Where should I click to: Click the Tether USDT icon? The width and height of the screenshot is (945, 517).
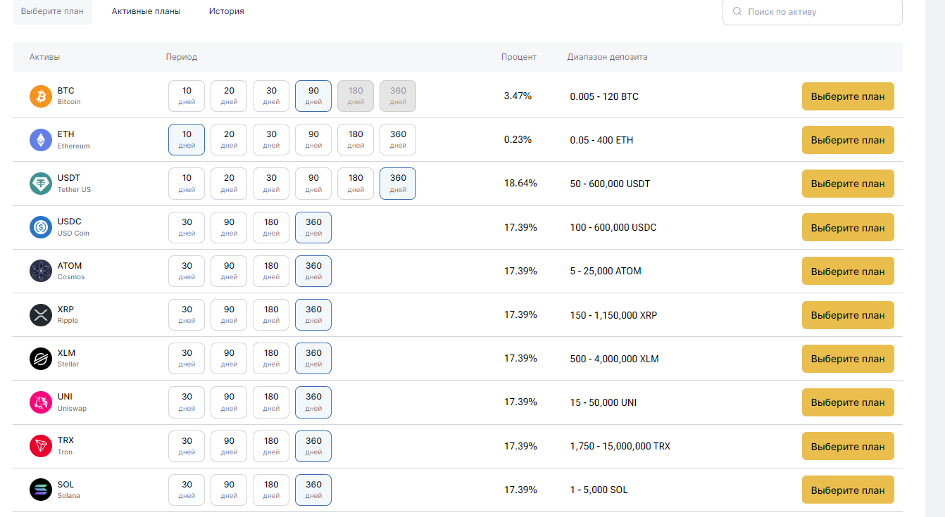tap(41, 184)
